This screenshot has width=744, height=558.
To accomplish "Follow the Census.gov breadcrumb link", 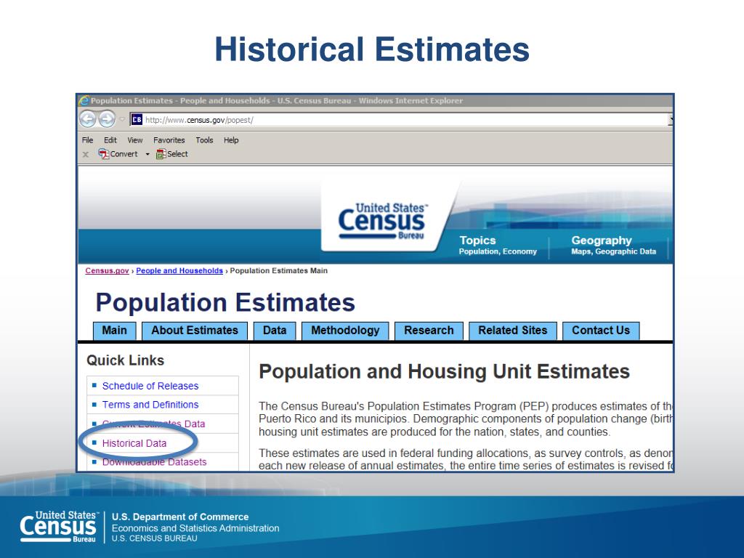I will pyautogui.click(x=107, y=270).
